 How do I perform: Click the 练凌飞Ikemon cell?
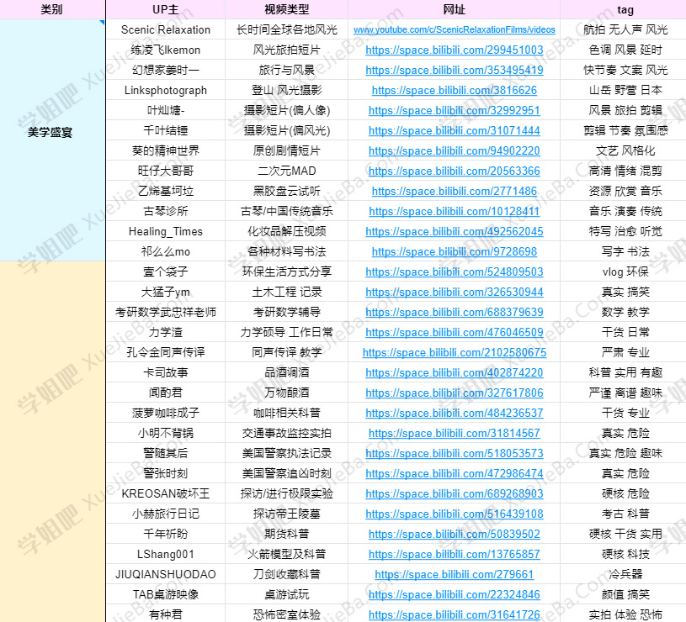(x=165, y=50)
